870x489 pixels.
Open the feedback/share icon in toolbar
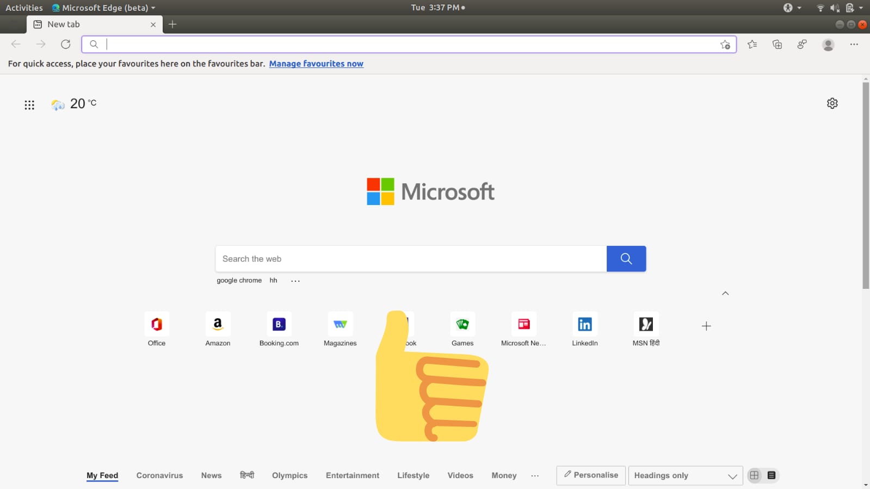802,45
